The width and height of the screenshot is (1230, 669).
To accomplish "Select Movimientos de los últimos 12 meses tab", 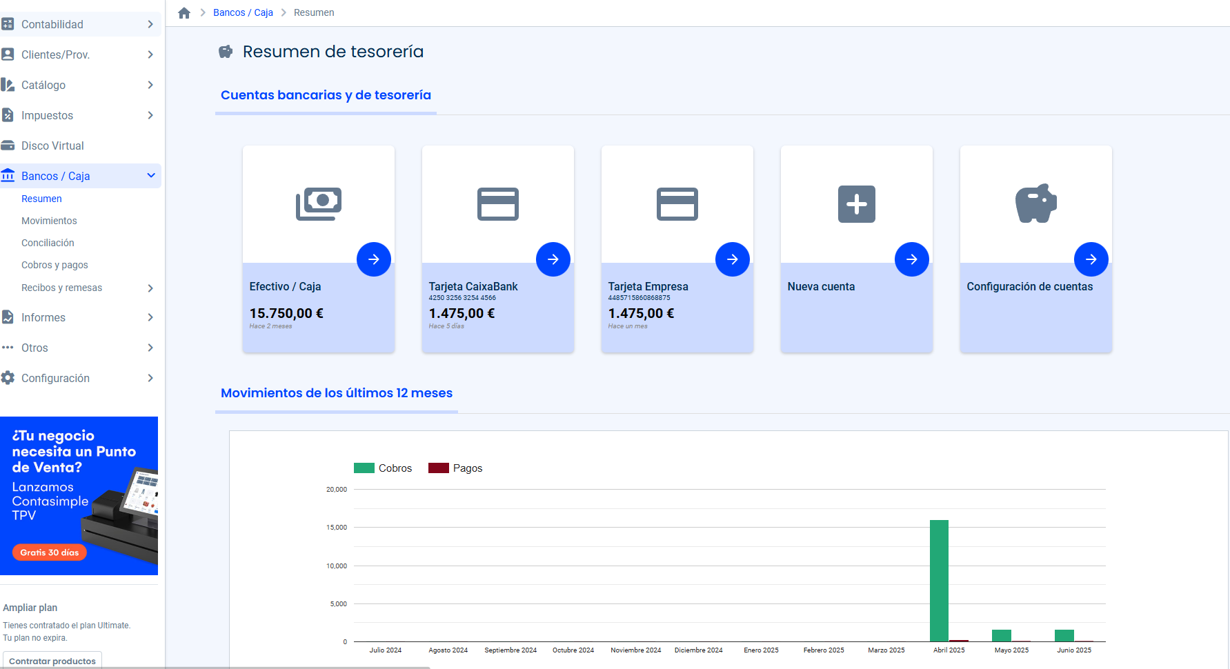I will point(337,393).
